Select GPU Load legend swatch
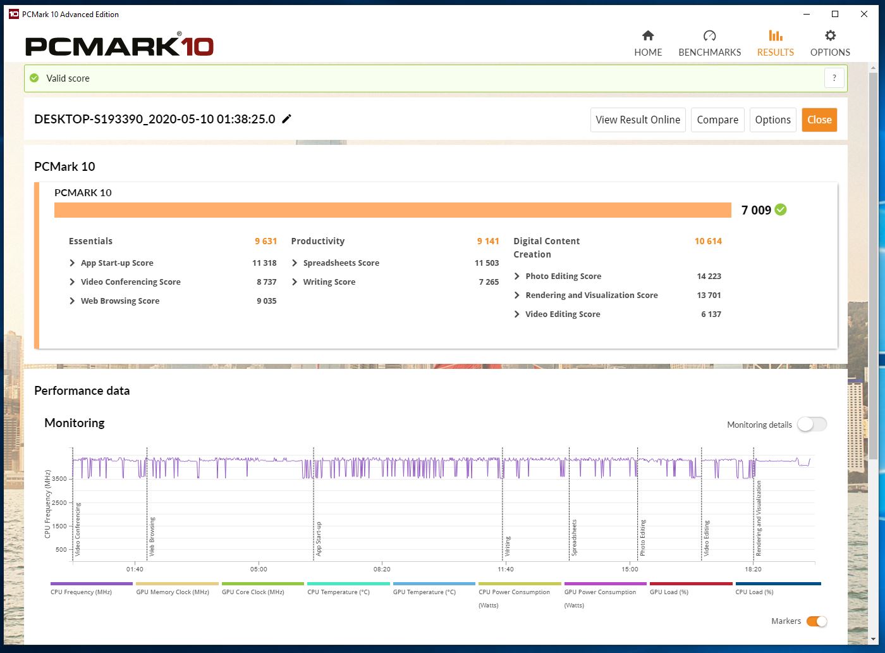 point(691,584)
